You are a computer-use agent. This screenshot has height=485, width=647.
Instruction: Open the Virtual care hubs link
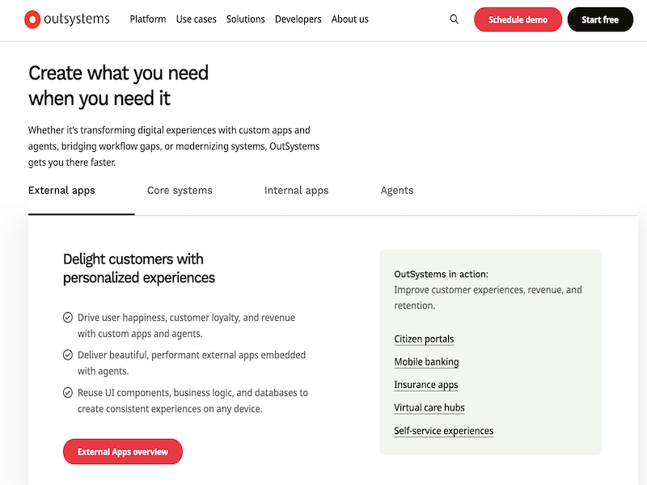[429, 407]
